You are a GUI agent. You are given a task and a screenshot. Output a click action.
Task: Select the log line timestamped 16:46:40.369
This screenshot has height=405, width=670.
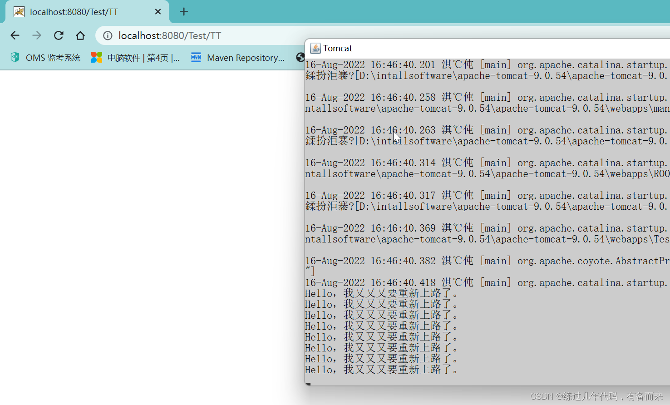click(x=487, y=228)
